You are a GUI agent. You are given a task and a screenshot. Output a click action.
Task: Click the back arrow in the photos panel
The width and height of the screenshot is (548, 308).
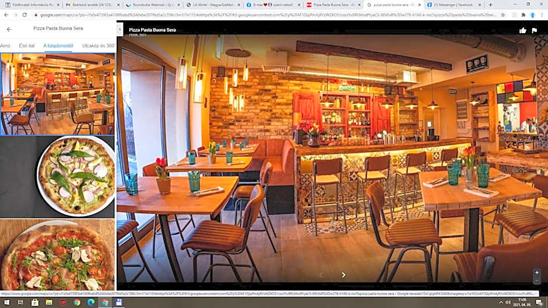(x=9, y=29)
